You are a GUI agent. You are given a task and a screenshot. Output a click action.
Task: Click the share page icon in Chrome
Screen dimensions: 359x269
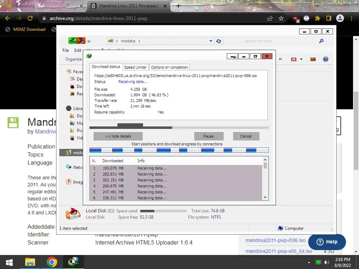[x=270, y=18]
